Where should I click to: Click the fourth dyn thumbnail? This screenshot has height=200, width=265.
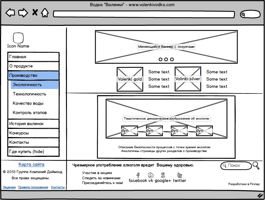click(x=204, y=131)
